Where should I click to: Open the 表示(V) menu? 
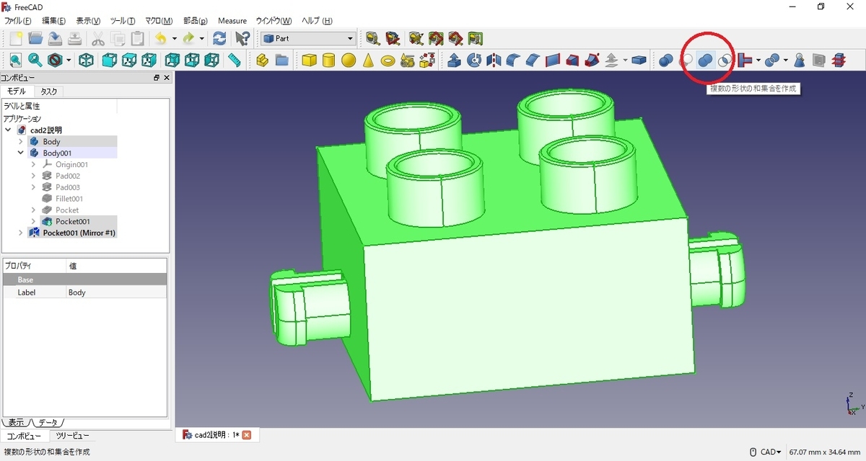88,21
